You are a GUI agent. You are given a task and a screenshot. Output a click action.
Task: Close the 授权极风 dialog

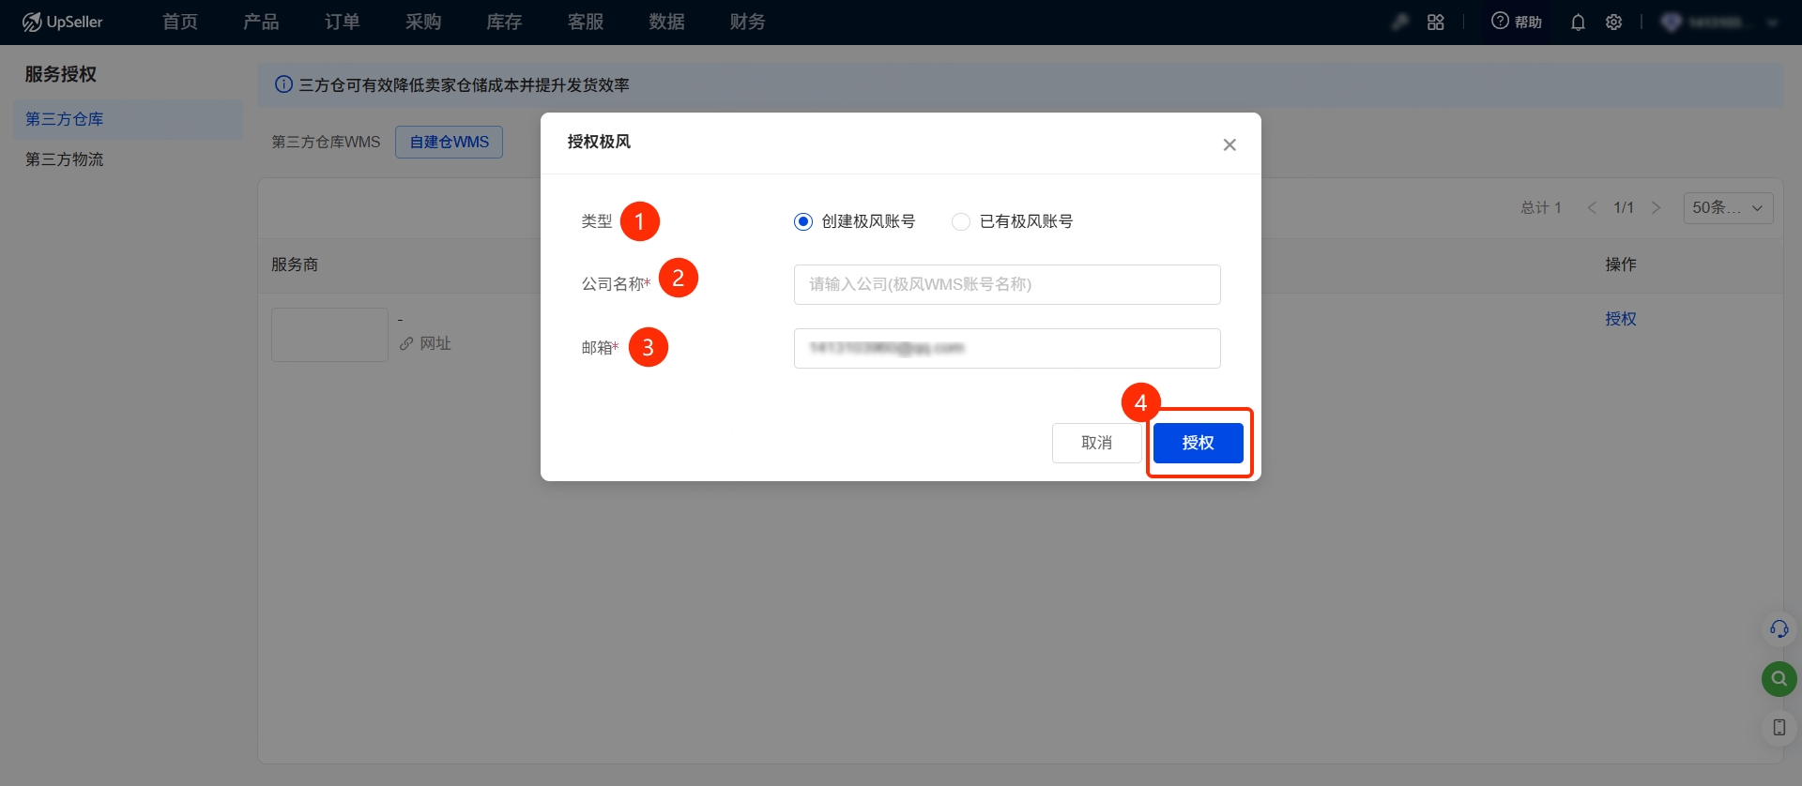[1229, 144]
